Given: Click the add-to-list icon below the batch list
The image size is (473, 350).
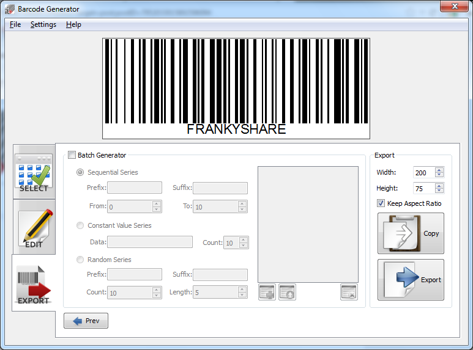Looking at the screenshot, I should [x=267, y=292].
